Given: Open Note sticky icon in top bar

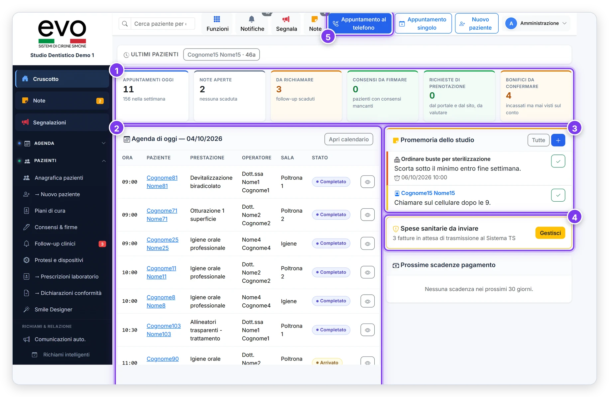Looking at the screenshot, I should coord(314,19).
